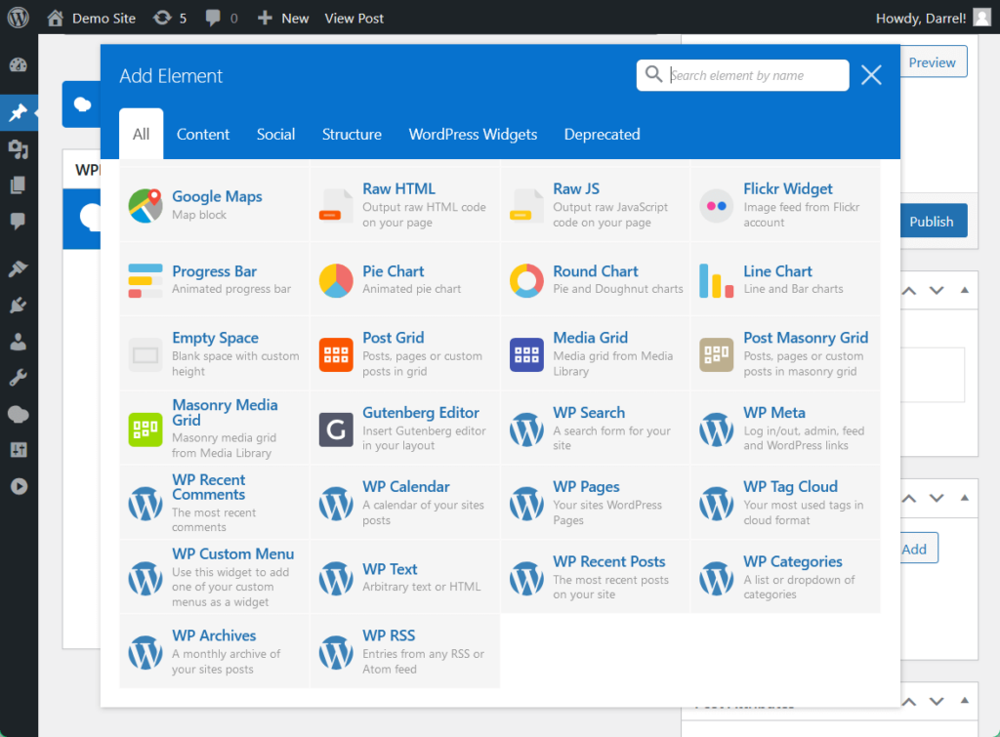Click the Masonry Media Grid green icon

tap(145, 430)
